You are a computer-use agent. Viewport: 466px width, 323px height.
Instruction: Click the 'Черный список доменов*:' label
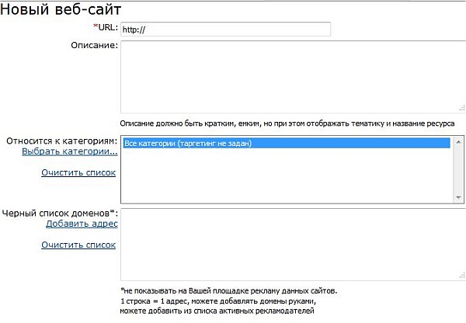tap(60, 213)
